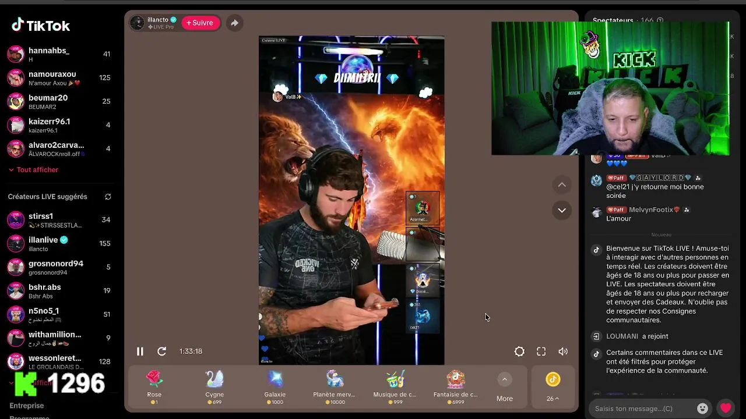Send a Galaxie gift
746x419 pixels.
(275, 387)
